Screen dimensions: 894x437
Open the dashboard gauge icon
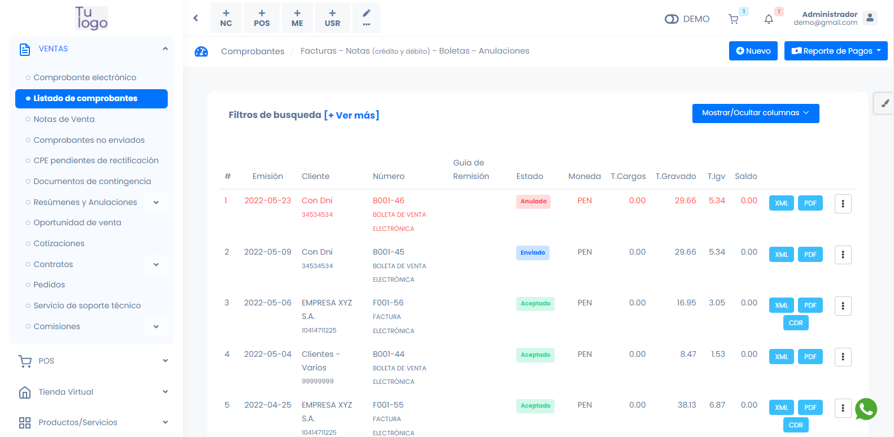(201, 51)
